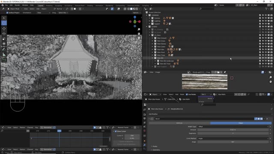This screenshot has height=154, width=274.
Task: Select the Edges bevel mode button
Action: [241, 123]
